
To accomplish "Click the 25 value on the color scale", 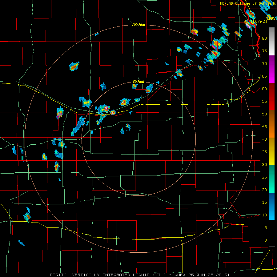I will [x=264, y=177].
